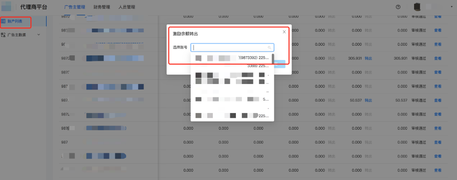The image size is (457, 180).
Task: Click the 账户列表 sidebar icon
Action: (4, 21)
